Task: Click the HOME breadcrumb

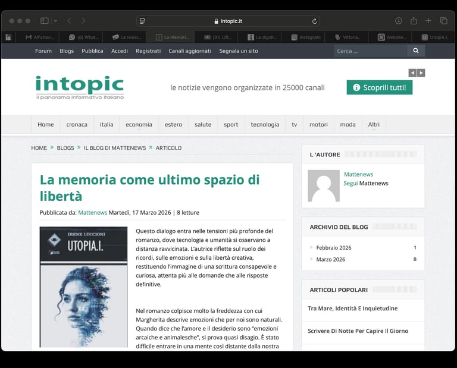Action: [39, 148]
